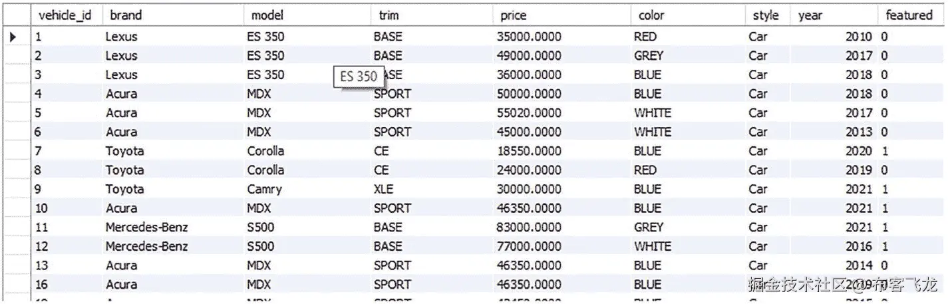
Task: Click the model column header
Action: click(308, 15)
